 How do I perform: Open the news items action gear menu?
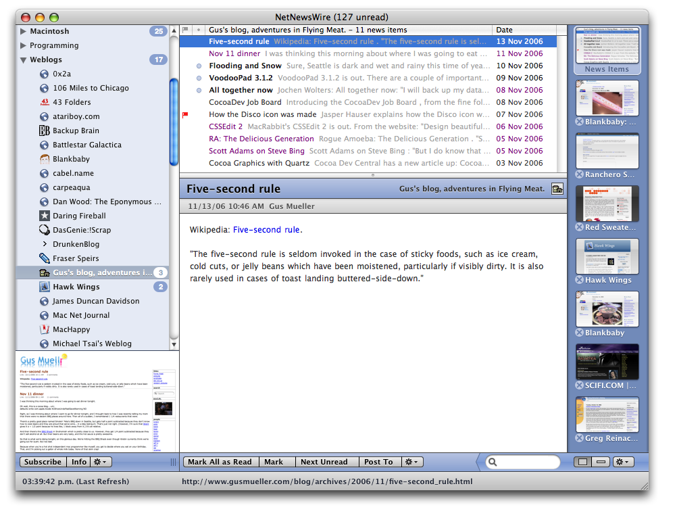[412, 462]
